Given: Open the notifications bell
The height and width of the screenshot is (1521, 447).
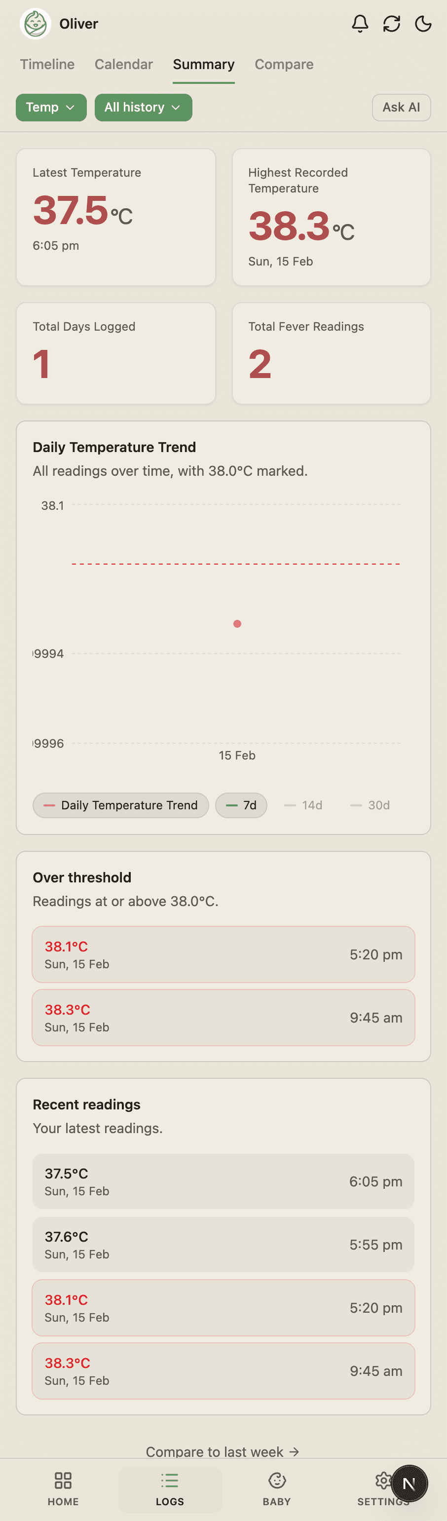Looking at the screenshot, I should click(x=360, y=24).
